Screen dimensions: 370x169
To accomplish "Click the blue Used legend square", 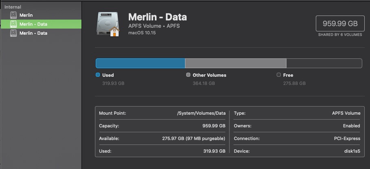I will [x=98, y=75].
